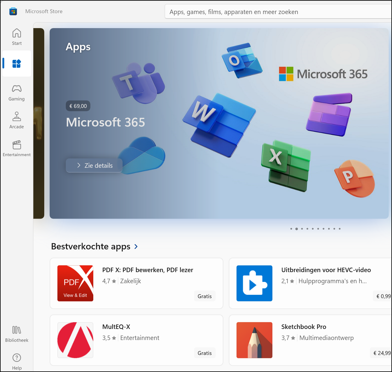The height and width of the screenshot is (372, 392).
Task: Select the first carousel page dot
Action: (291, 229)
